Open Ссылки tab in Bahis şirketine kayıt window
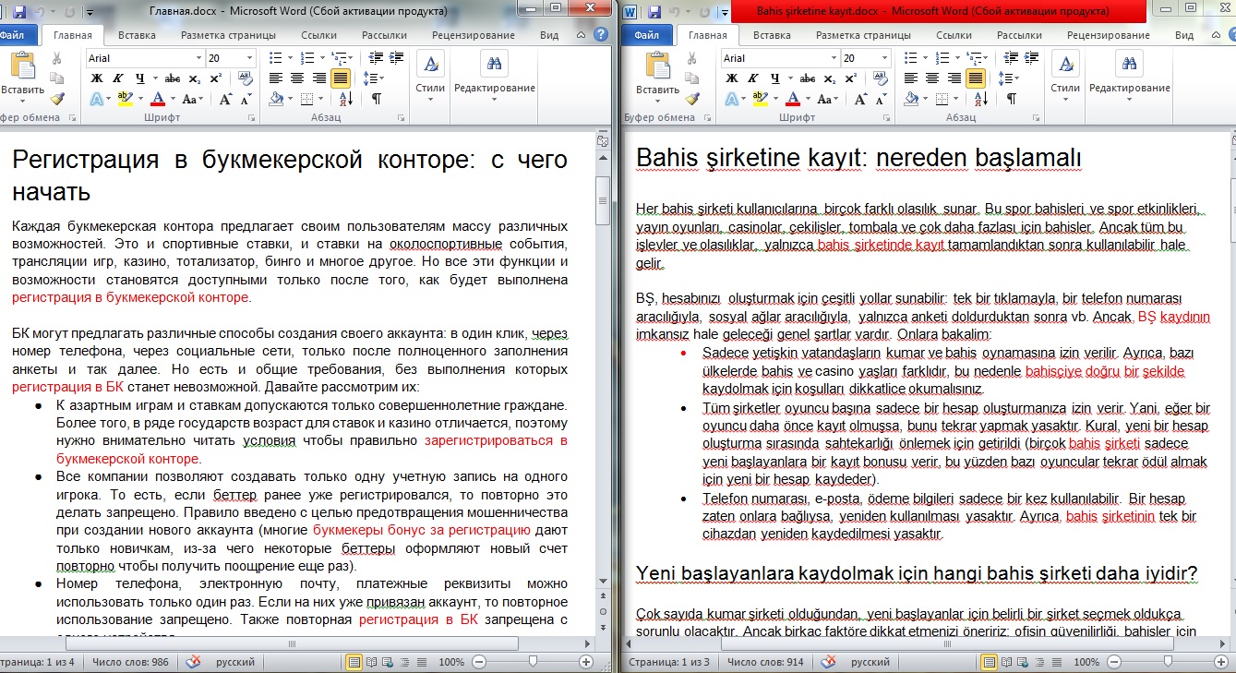The height and width of the screenshot is (673, 1236). click(954, 35)
